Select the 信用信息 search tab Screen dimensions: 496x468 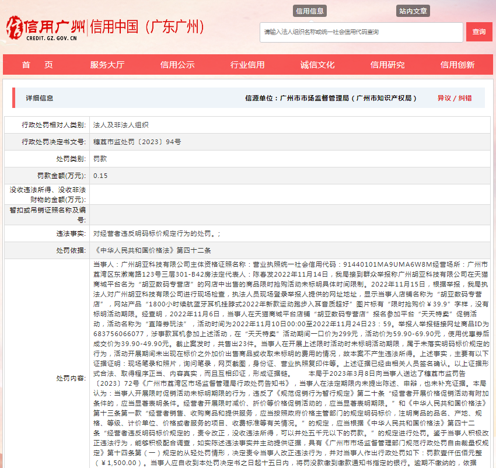[x=310, y=11]
